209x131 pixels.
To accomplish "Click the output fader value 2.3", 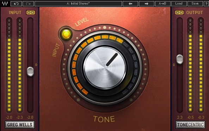I will click(180, 117).
